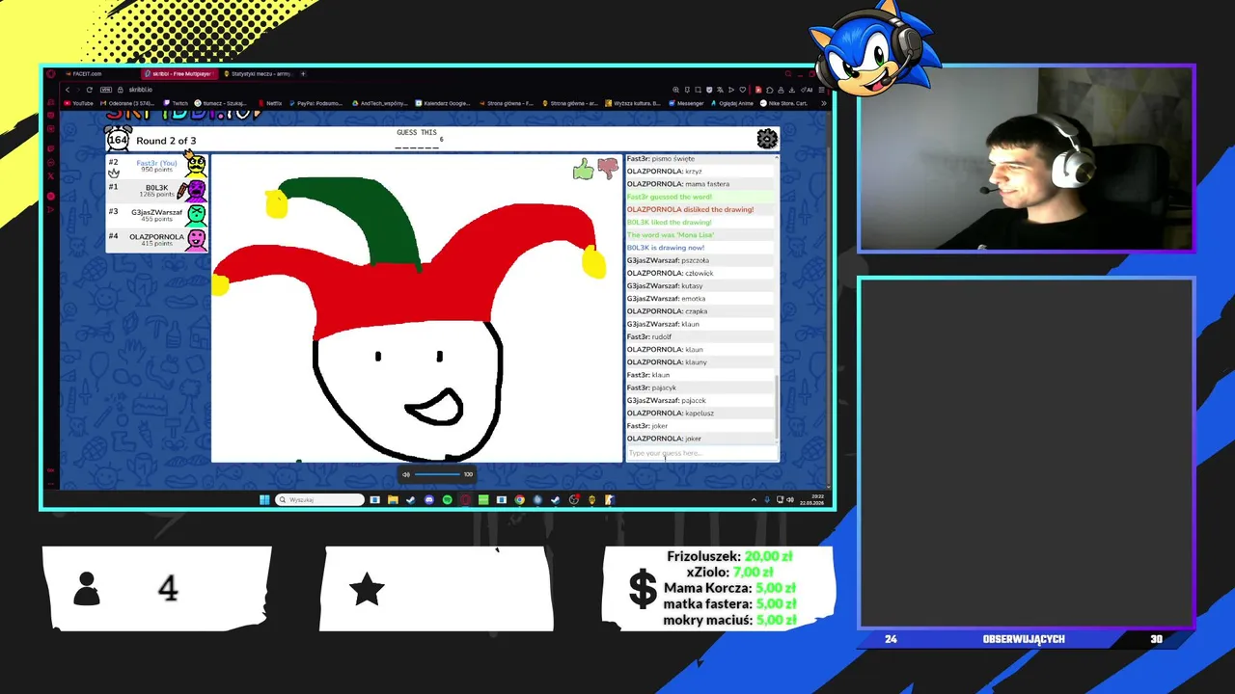The height and width of the screenshot is (694, 1235).
Task: Open the Gmail Odebrane bookmark
Action: click(x=127, y=103)
